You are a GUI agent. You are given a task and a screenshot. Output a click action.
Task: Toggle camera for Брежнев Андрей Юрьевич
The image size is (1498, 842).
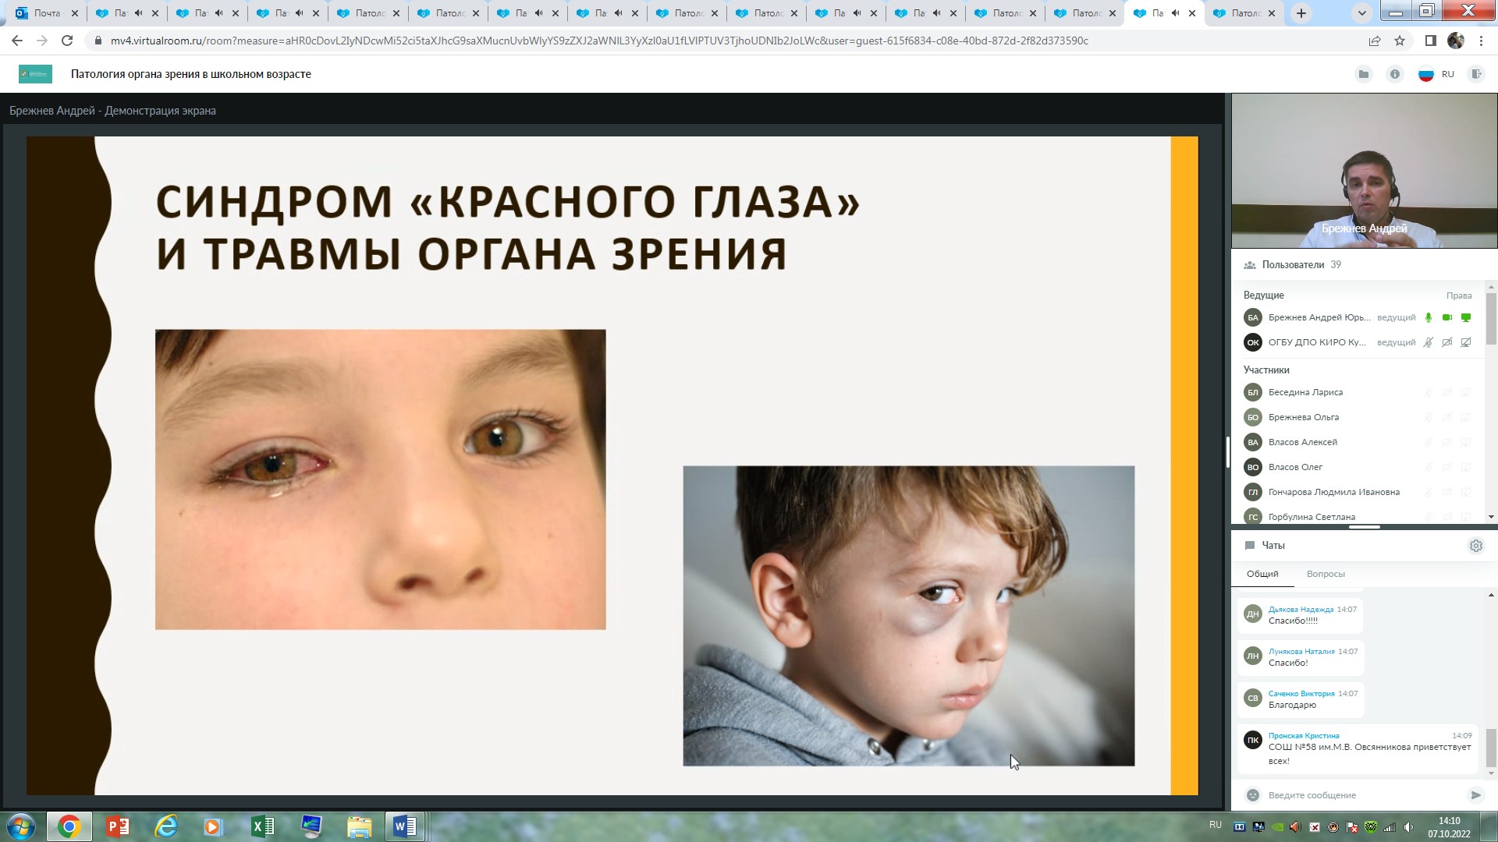pyautogui.click(x=1447, y=317)
